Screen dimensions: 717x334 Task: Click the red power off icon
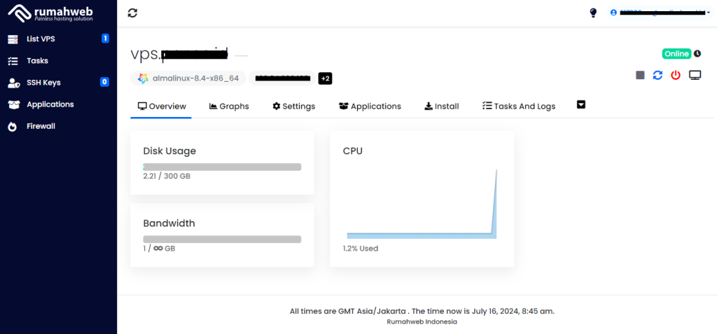point(676,75)
